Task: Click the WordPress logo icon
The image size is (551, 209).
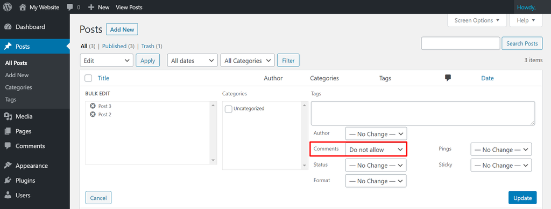Action: pyautogui.click(x=8, y=7)
